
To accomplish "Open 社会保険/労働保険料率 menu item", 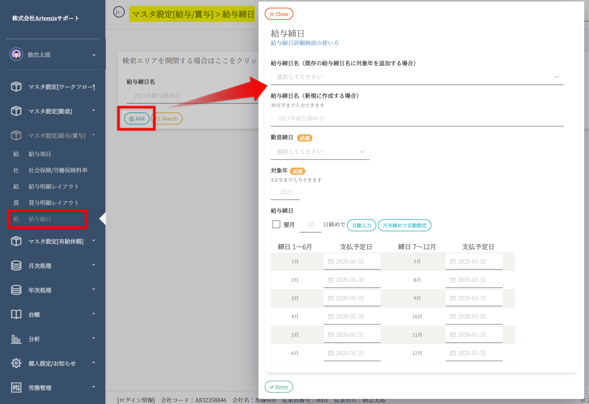I will pos(58,170).
